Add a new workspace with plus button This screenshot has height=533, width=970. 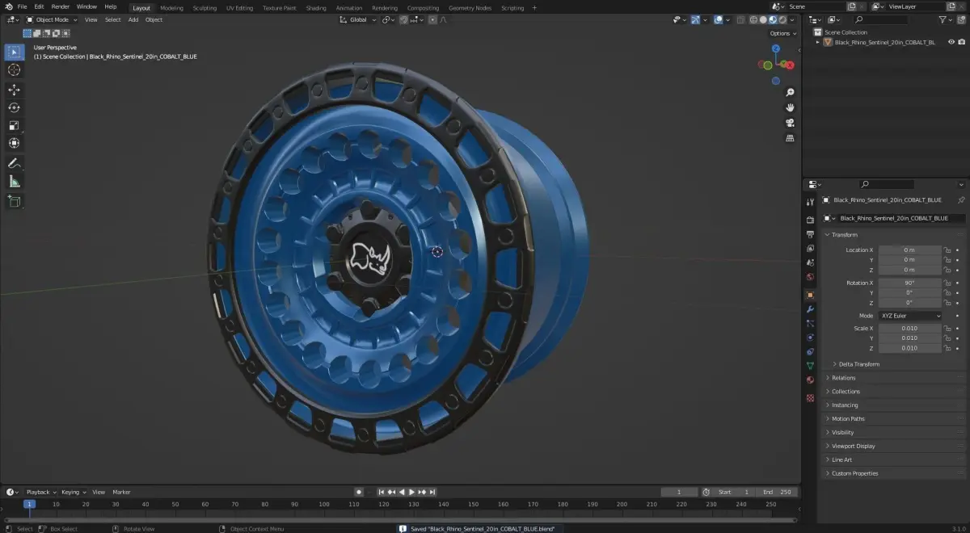(x=533, y=7)
